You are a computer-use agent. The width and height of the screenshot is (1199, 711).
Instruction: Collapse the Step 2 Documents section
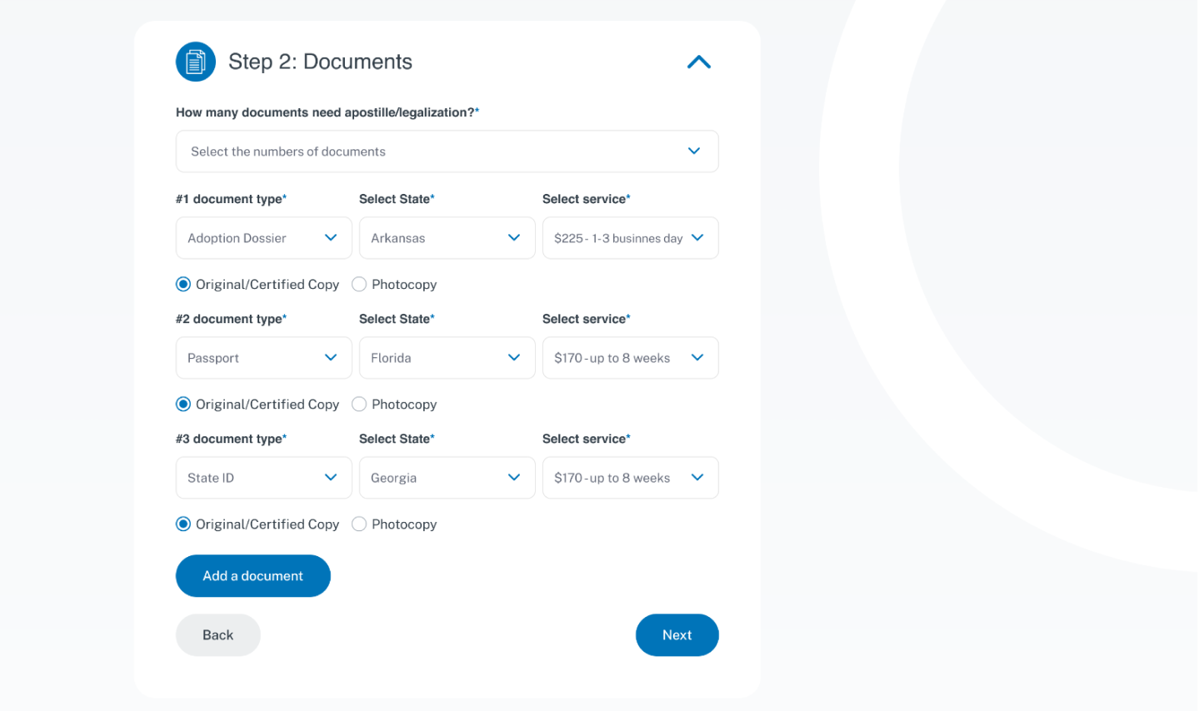pyautogui.click(x=698, y=62)
